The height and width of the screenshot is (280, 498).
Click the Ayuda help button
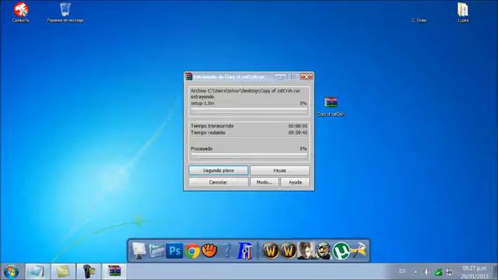click(x=295, y=182)
